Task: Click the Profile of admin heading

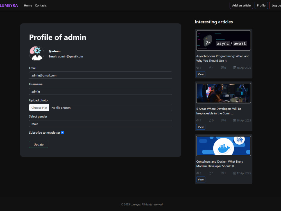Action: pos(58,37)
